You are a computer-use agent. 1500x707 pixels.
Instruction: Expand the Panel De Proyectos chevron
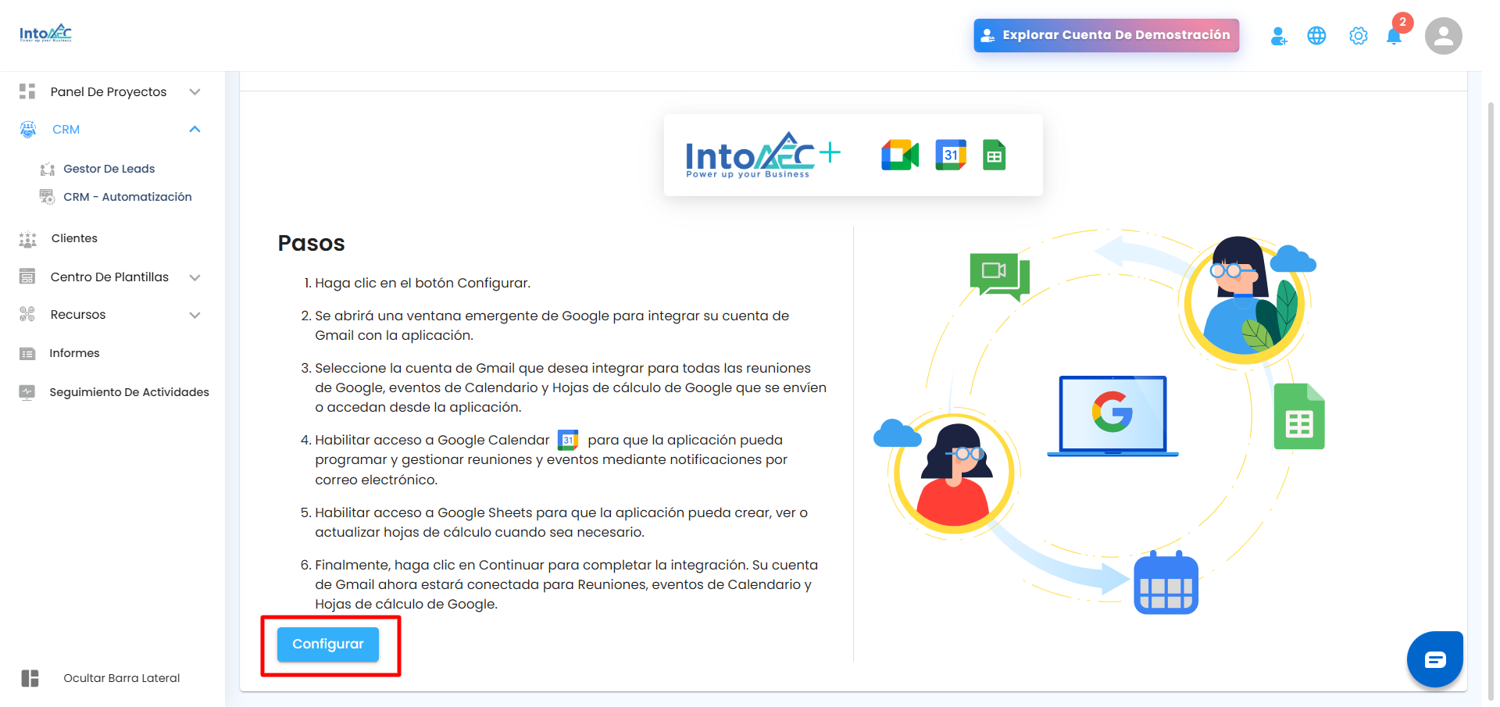(195, 91)
